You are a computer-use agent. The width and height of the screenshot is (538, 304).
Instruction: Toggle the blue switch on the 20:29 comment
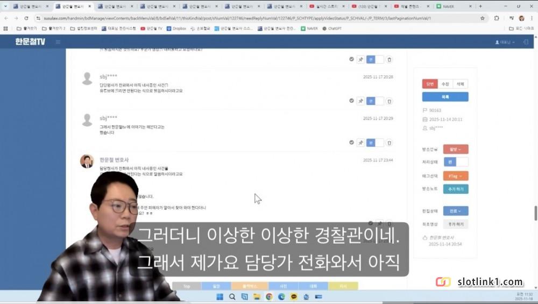(375, 143)
